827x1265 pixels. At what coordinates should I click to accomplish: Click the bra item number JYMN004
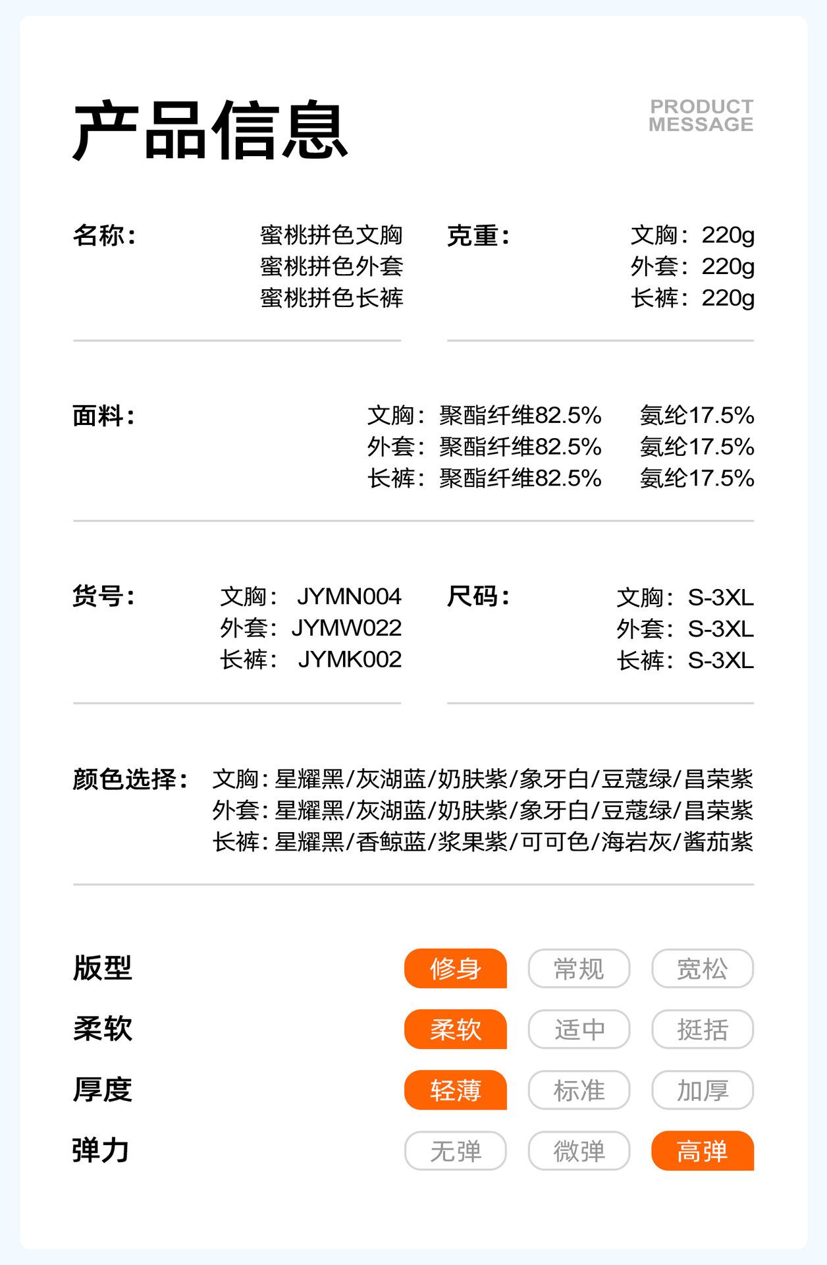(349, 596)
